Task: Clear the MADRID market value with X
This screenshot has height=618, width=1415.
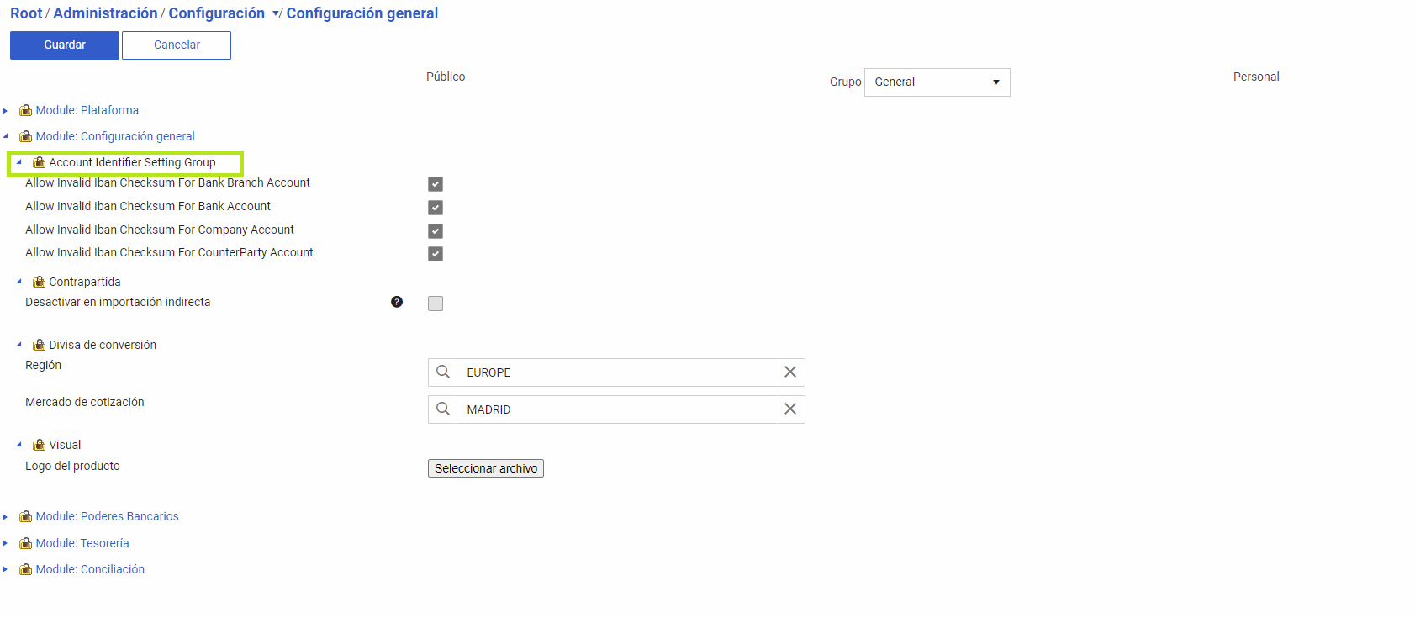Action: point(790,409)
